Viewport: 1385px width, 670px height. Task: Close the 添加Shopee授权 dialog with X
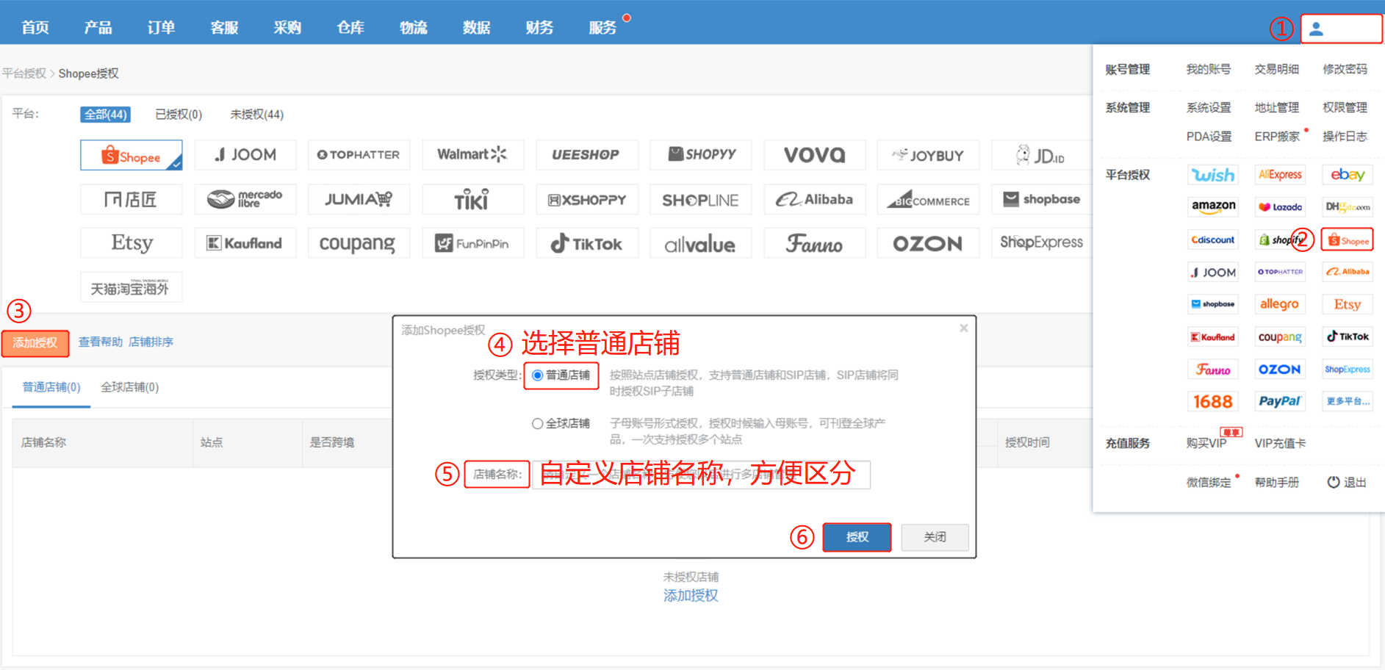click(x=963, y=328)
